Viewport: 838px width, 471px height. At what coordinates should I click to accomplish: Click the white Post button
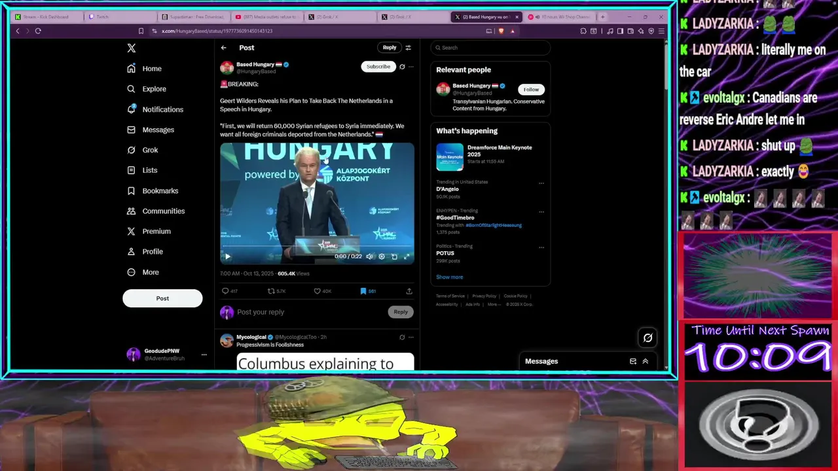(162, 298)
